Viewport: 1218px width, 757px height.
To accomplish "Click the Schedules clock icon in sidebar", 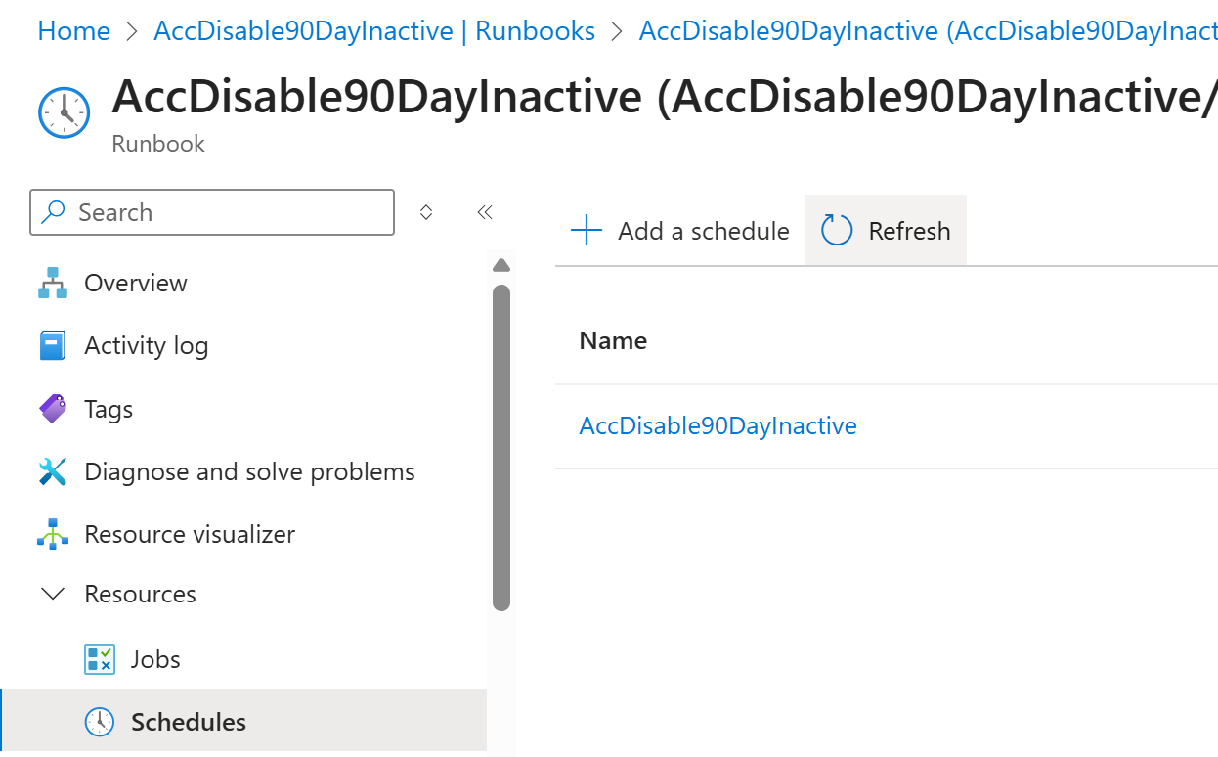I will point(100,722).
